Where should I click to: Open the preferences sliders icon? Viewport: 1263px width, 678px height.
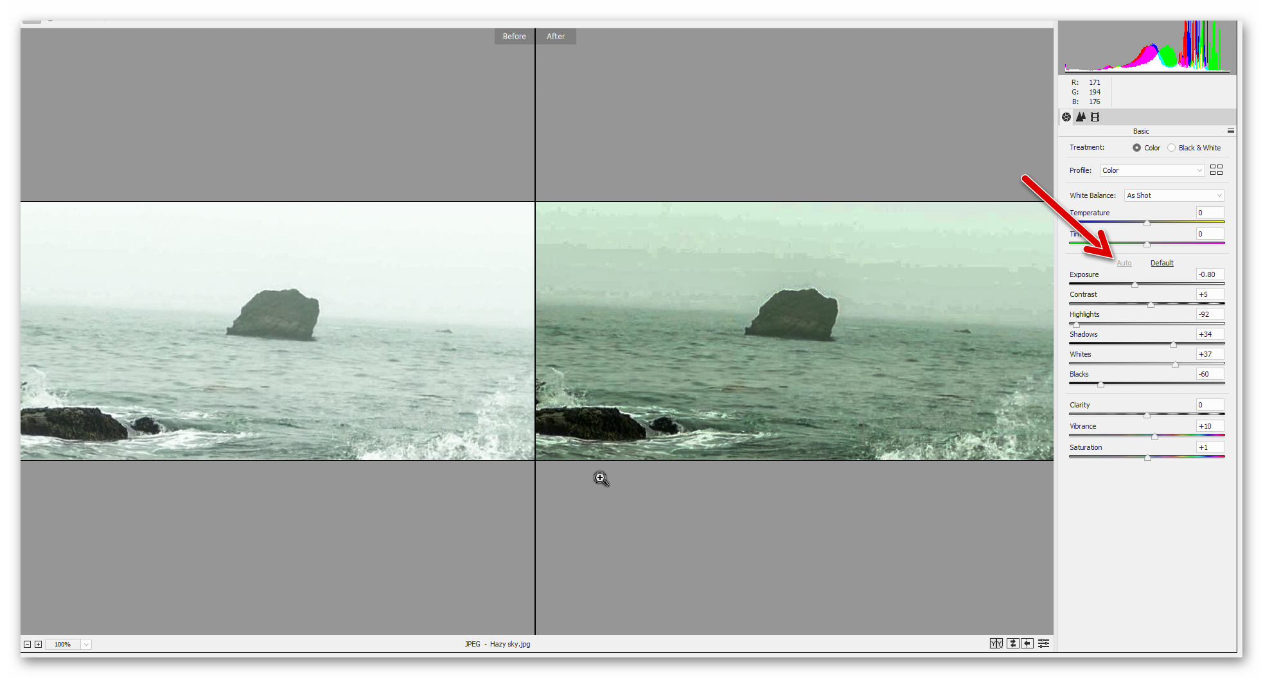coord(1044,643)
